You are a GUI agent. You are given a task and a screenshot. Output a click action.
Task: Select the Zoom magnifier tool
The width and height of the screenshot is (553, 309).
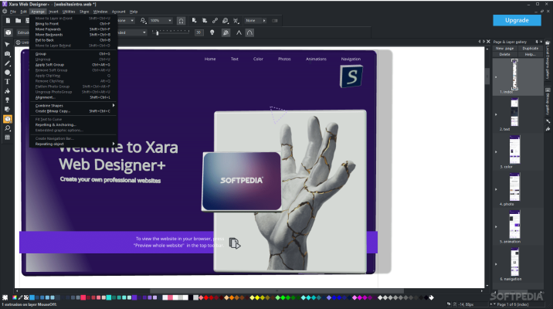pos(7,128)
